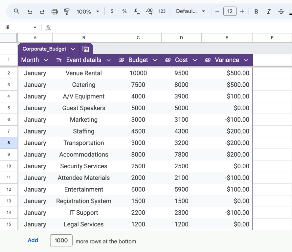Increase font size plus button
This screenshot has width=292, height=252.
(x=242, y=11)
